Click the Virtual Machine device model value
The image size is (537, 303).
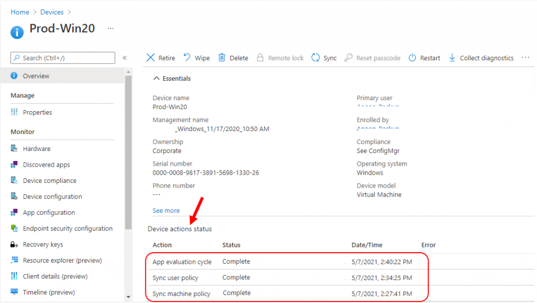click(x=379, y=194)
